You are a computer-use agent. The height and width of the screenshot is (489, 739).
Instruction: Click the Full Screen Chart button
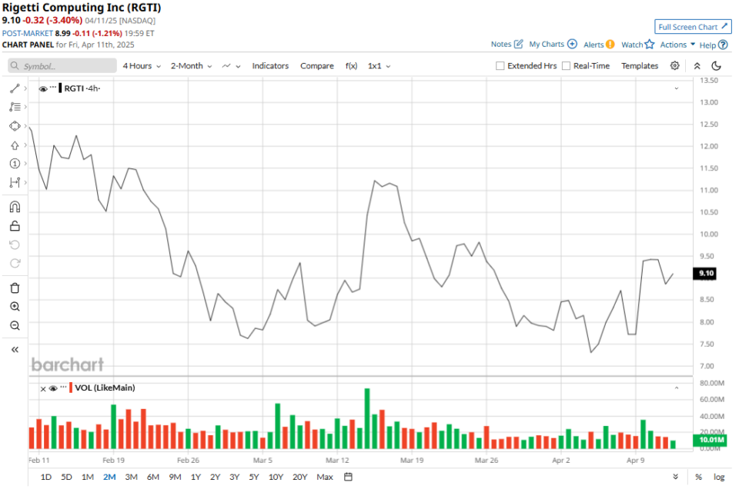click(x=693, y=27)
